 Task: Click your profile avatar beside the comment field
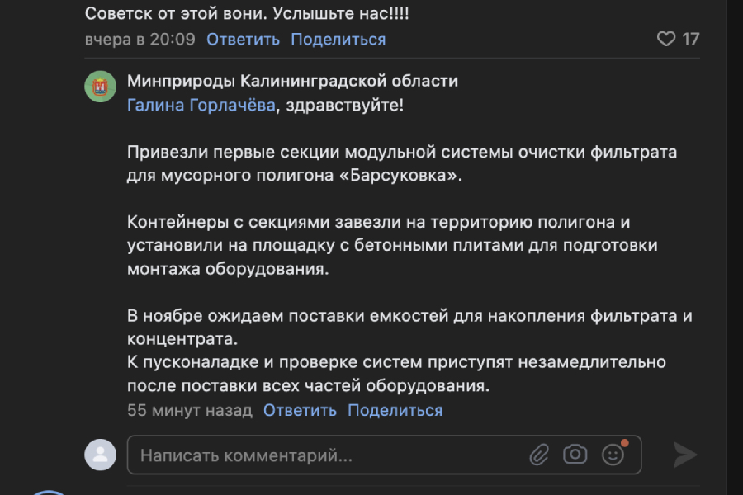pyautogui.click(x=101, y=455)
